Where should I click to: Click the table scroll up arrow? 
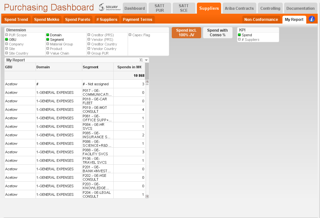click(147, 82)
